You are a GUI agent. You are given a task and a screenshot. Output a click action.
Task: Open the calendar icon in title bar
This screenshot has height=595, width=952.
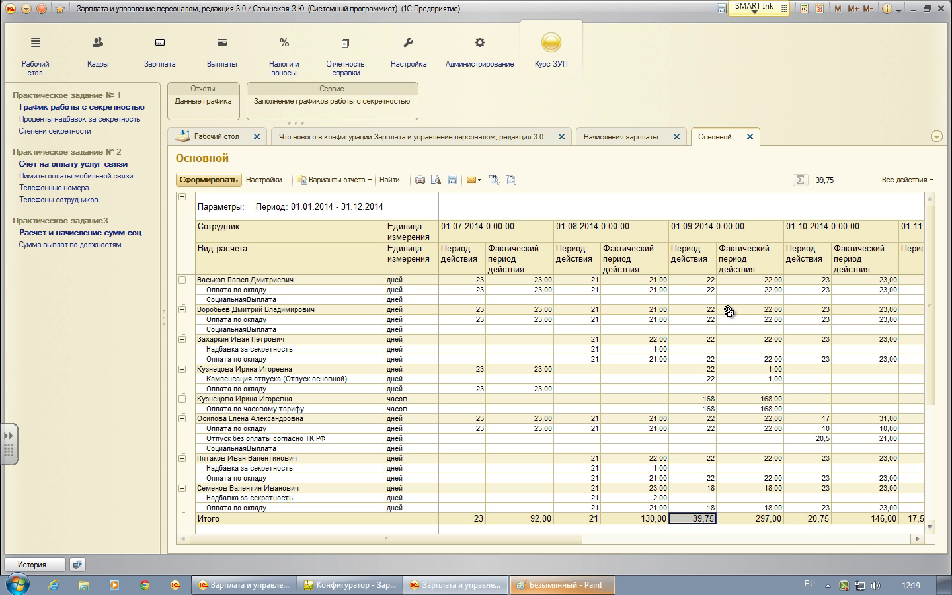click(x=819, y=9)
